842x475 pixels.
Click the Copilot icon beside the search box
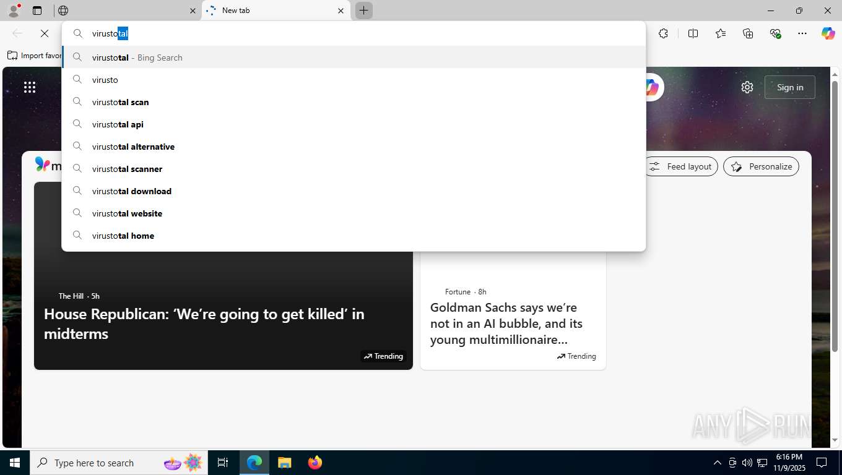[652, 87]
